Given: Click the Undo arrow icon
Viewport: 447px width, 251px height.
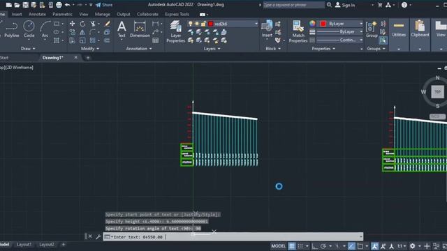Looking at the screenshot, I should (x=68, y=5).
